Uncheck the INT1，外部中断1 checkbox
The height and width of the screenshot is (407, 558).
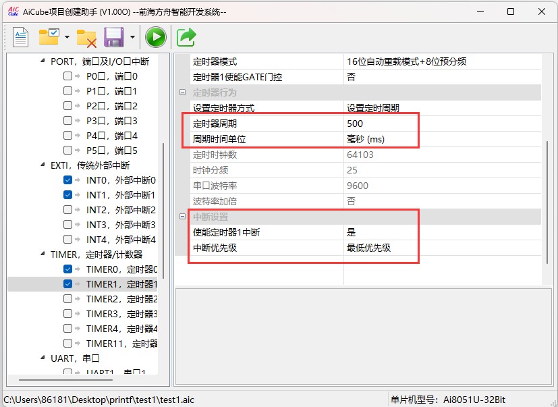(67, 195)
